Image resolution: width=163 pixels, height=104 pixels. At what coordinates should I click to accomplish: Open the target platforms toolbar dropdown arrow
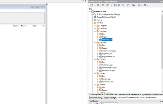tap(148, 5)
